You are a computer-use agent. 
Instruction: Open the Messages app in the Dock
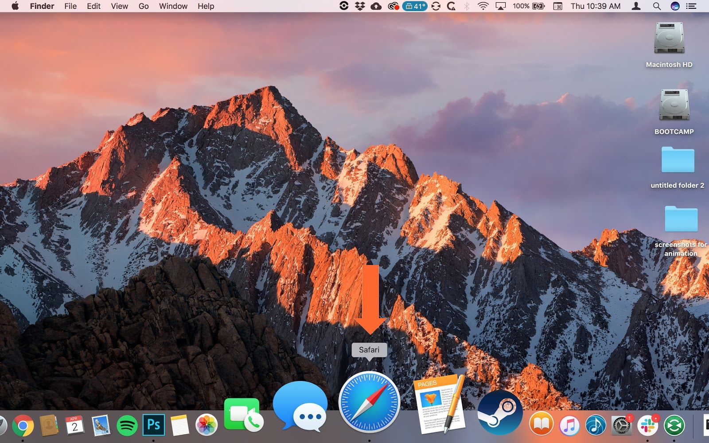pos(300,406)
